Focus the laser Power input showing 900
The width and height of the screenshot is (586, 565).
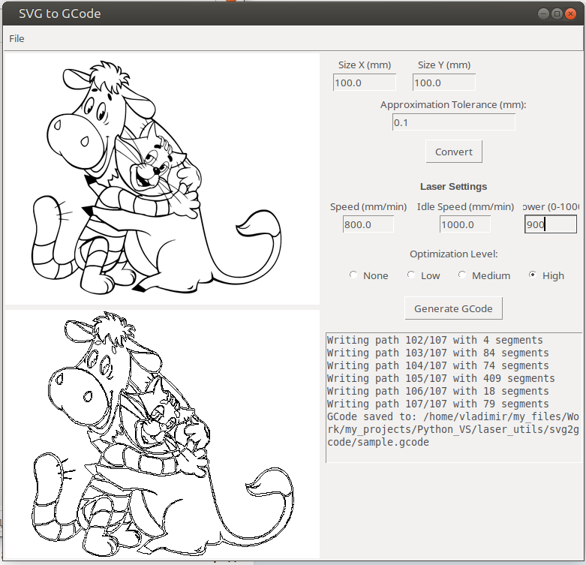click(x=550, y=224)
